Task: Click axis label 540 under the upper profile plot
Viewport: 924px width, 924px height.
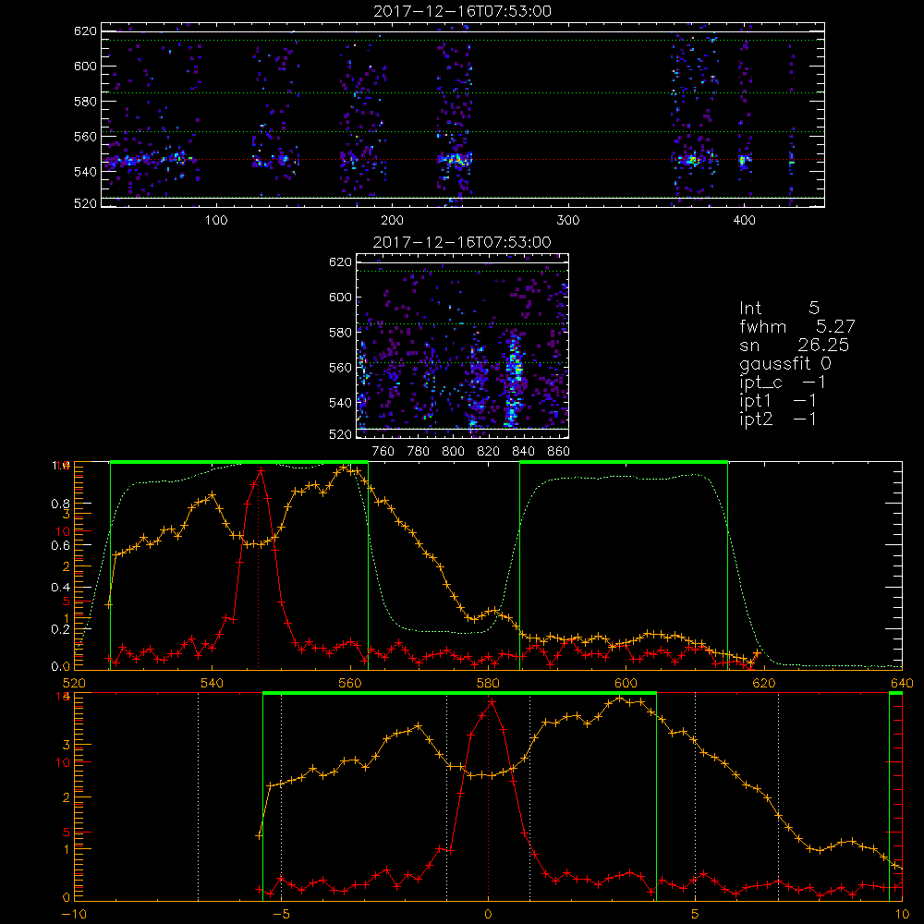Action: tap(212, 683)
